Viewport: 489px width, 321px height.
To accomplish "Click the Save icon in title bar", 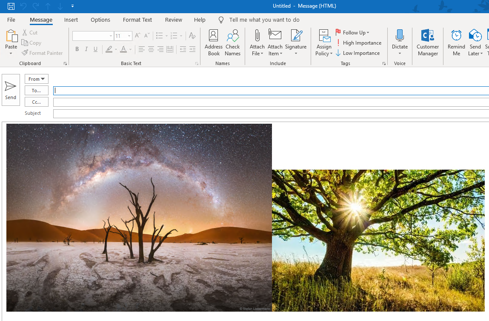I will [11, 6].
